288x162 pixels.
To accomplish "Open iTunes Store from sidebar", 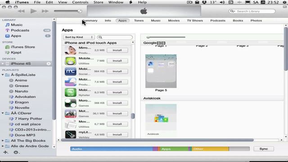I will click(x=22, y=47).
